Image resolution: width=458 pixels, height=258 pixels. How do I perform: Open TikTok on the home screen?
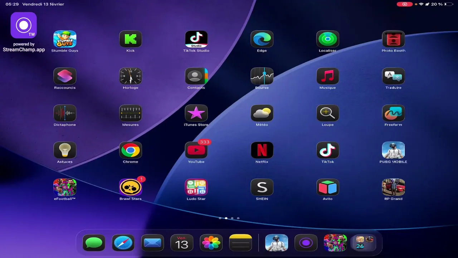[x=328, y=150]
